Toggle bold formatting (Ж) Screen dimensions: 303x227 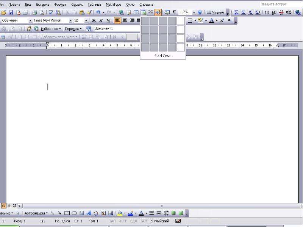[x=94, y=20]
